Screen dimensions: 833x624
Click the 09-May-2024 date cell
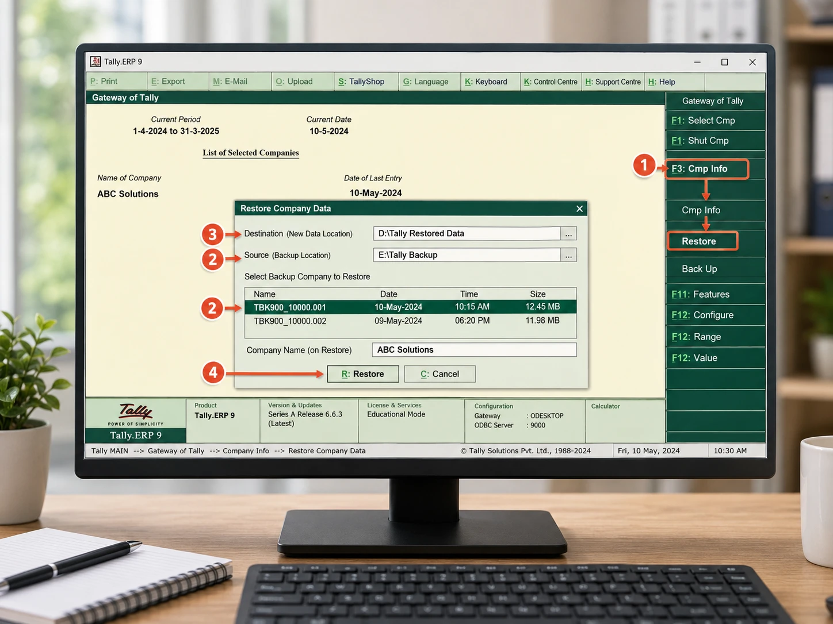[398, 321]
